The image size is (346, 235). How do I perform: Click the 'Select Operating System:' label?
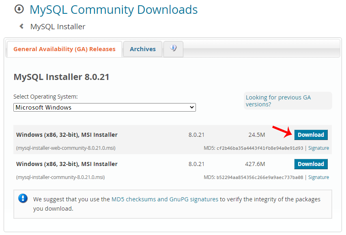pyautogui.click(x=45, y=97)
